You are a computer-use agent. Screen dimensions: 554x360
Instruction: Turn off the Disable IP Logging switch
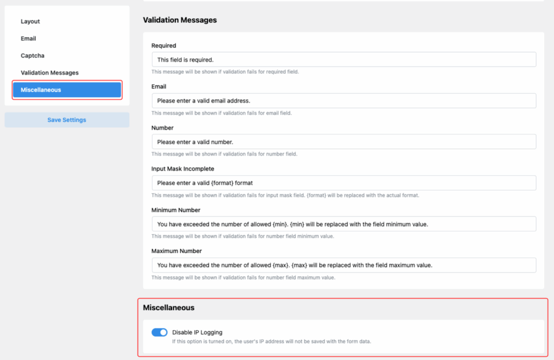[160, 332]
